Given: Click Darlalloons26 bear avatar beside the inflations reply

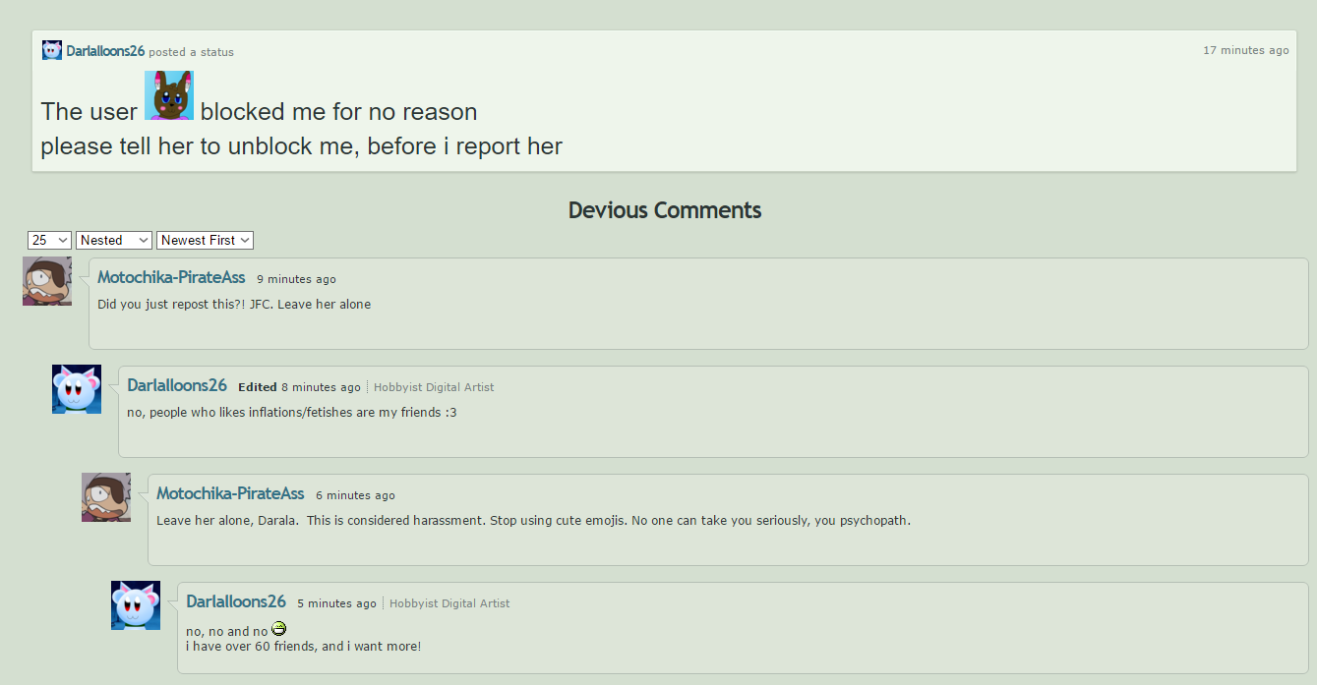Looking at the screenshot, I should (77, 389).
